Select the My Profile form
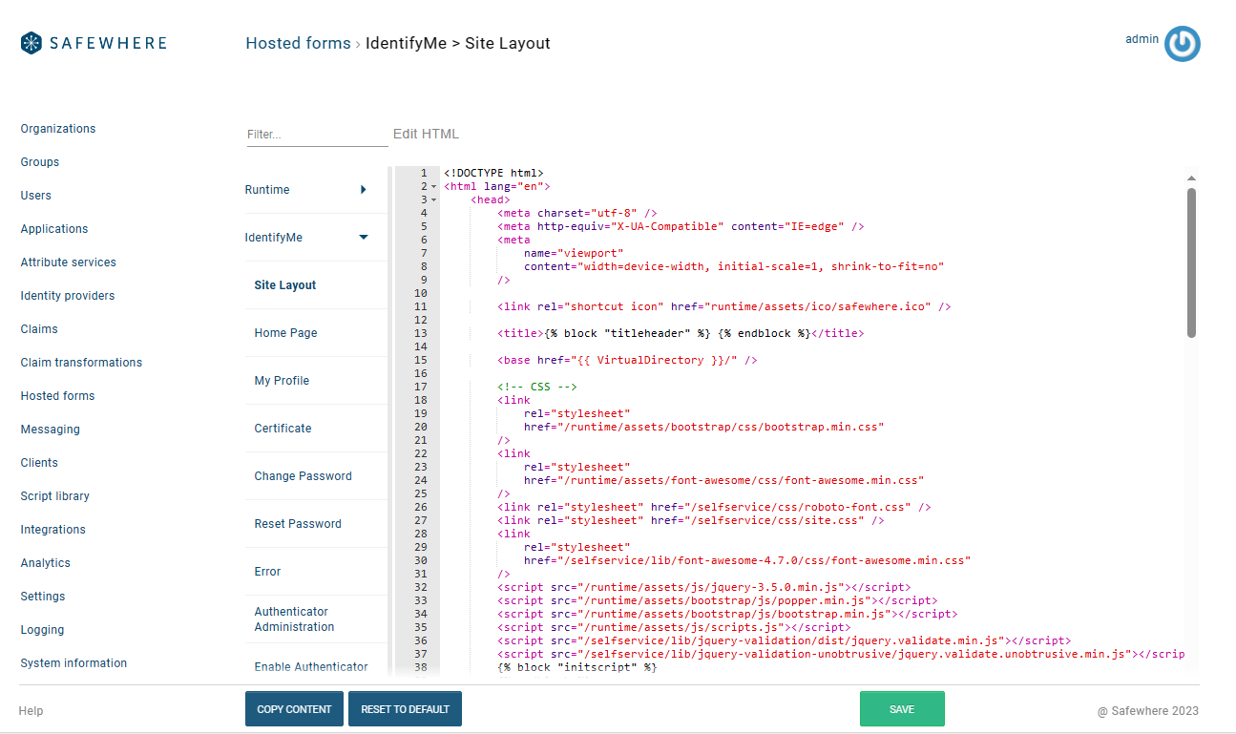 click(x=282, y=381)
